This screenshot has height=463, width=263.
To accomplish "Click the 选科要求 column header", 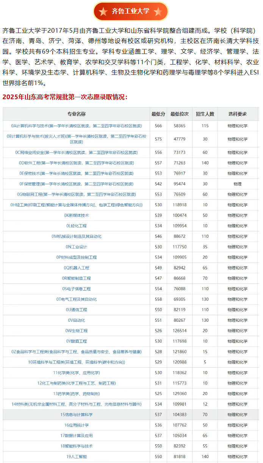I will [x=238, y=114].
